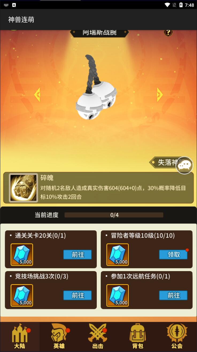Tap the 当前进度 progress bar
The width and height of the screenshot is (197, 352).
tap(114, 215)
